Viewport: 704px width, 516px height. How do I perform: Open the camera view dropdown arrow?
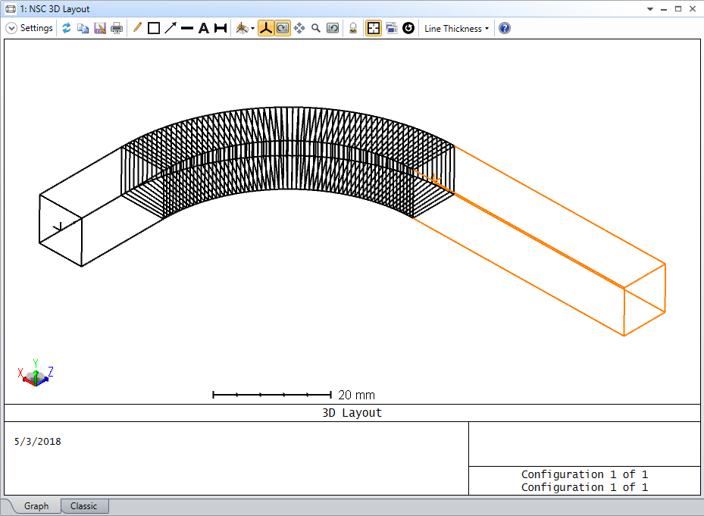252,29
